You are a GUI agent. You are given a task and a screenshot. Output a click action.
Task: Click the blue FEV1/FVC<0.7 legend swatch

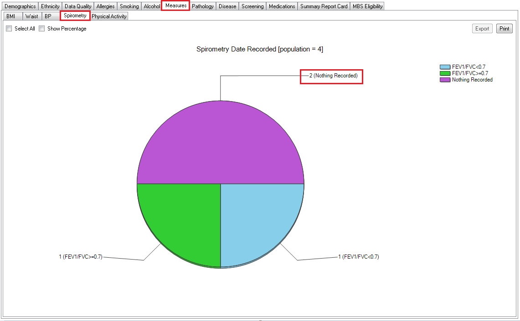pos(445,67)
